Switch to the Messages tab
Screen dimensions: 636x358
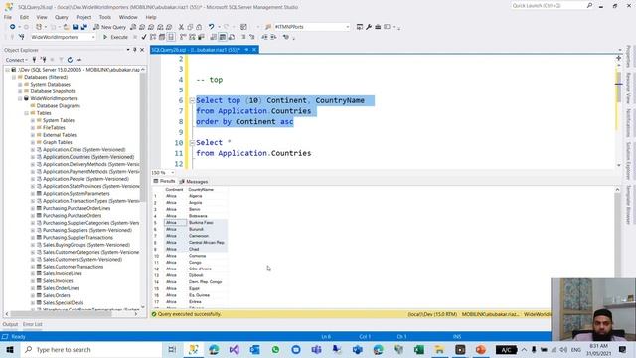click(x=194, y=181)
